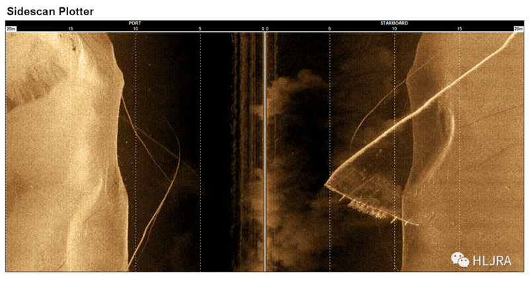Image resolution: width=529 pixels, height=283 pixels.
Task: Click the port side "10" range label
Action: (x=136, y=29)
